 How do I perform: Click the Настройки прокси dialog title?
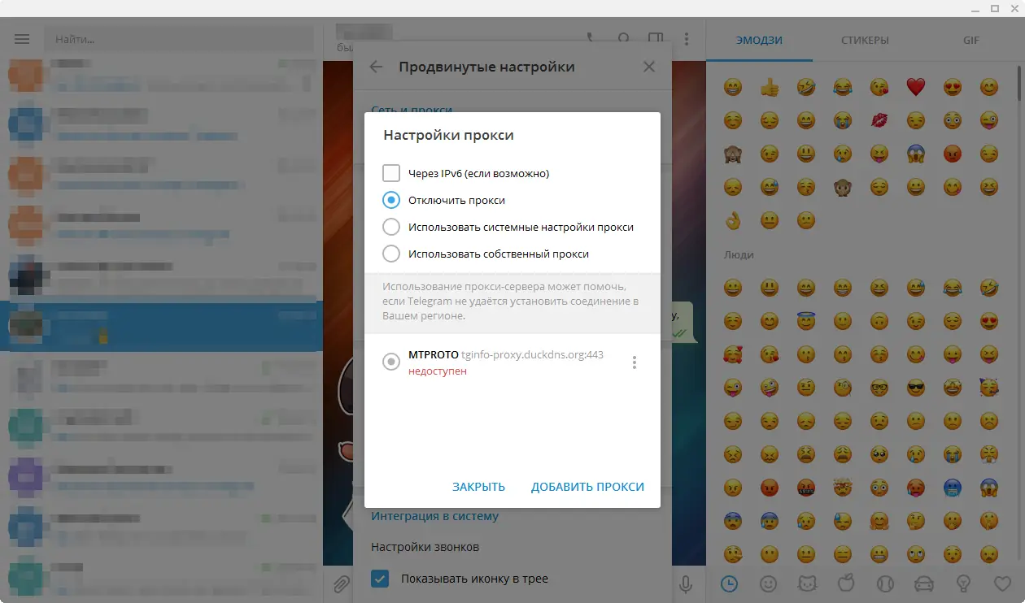448,135
